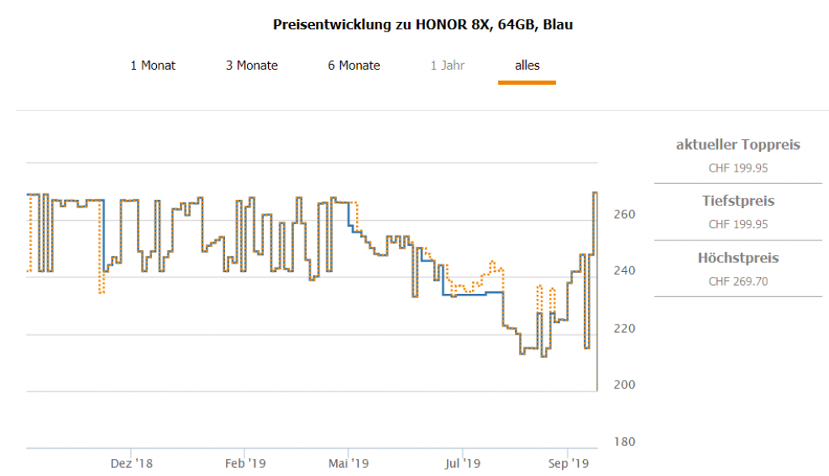Click the Feb '19 x-axis label
The height and width of the screenshot is (476, 829).
245,464
